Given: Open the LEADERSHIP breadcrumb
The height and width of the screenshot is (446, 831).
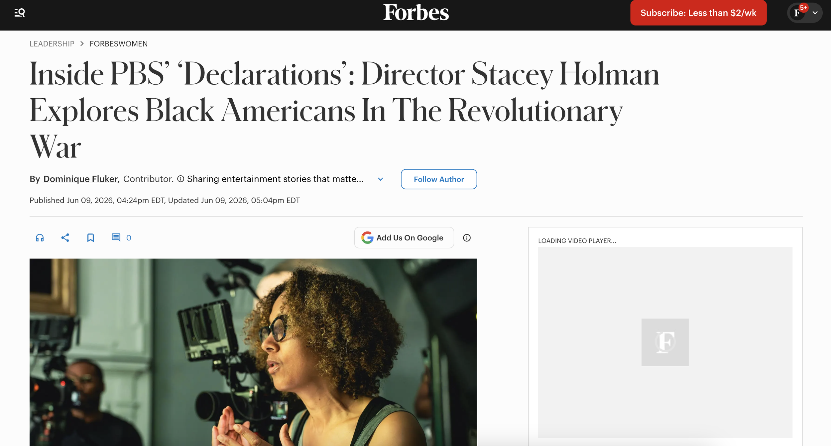Looking at the screenshot, I should pyautogui.click(x=52, y=44).
